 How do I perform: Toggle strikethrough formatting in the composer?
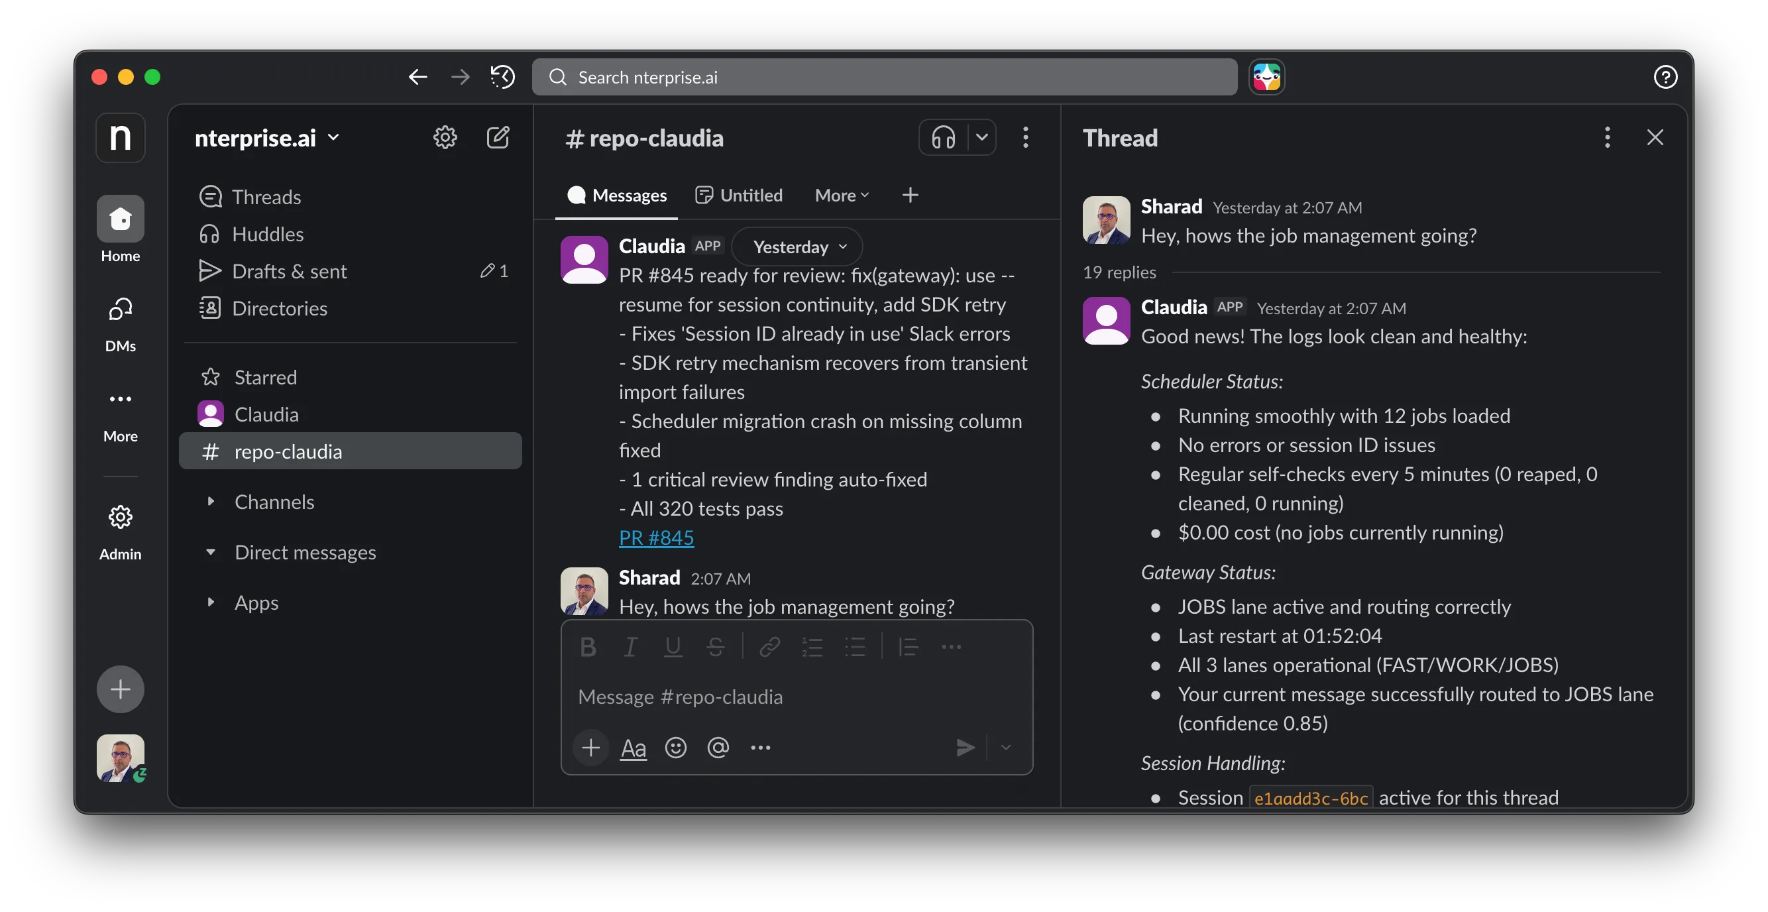click(715, 646)
